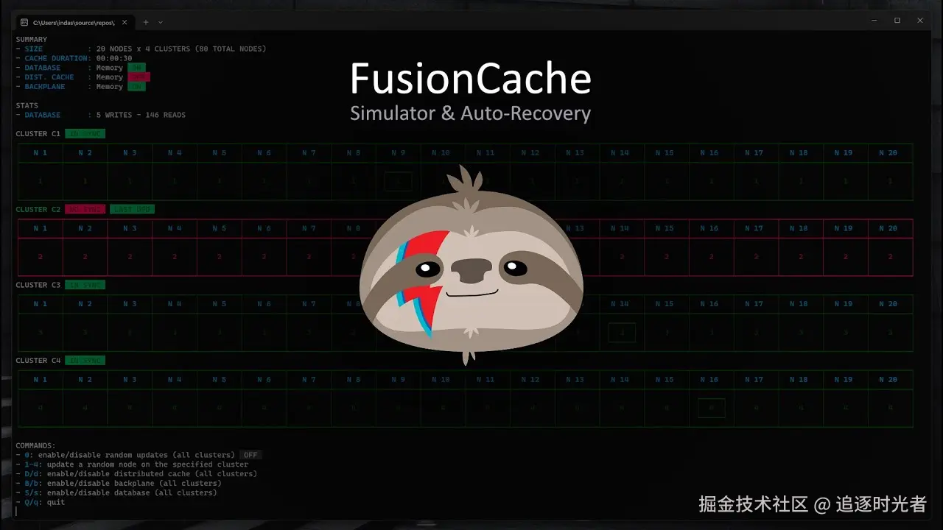Click the STATS heading

click(27, 106)
